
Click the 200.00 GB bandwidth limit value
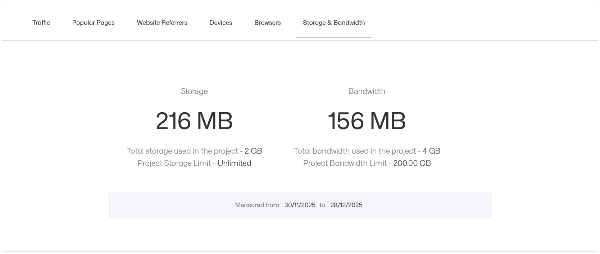click(x=412, y=163)
